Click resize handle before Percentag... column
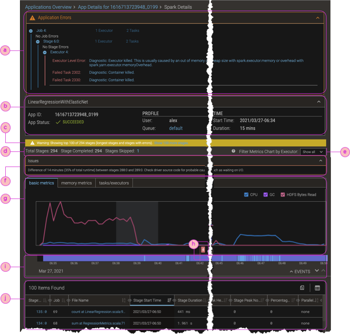The image size is (350, 334). click(x=267, y=300)
